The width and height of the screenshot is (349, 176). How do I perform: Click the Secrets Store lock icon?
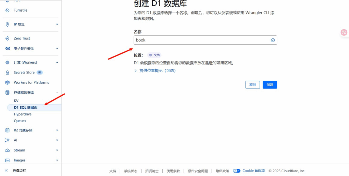tap(7, 73)
